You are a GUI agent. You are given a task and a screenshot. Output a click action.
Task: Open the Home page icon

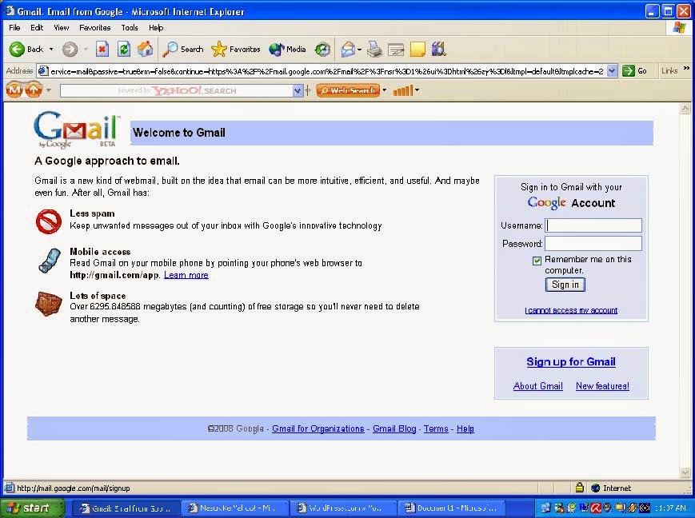(145, 50)
